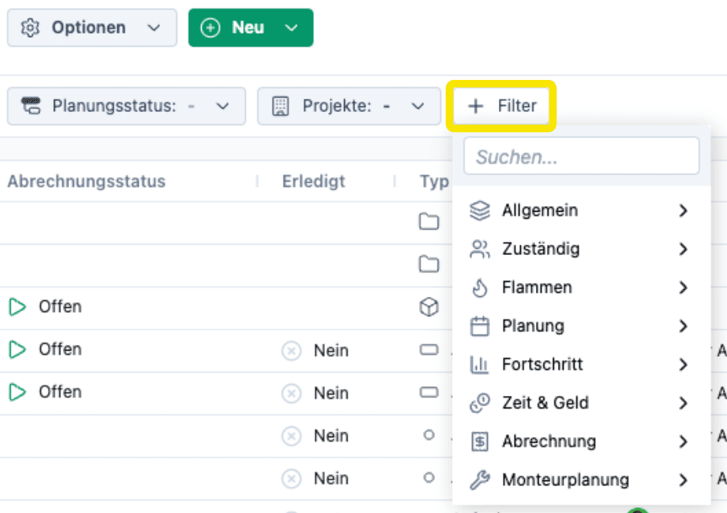Screen dimensions: 727x513
Task: Click the gear icon in Optionen
Action: [30, 28]
